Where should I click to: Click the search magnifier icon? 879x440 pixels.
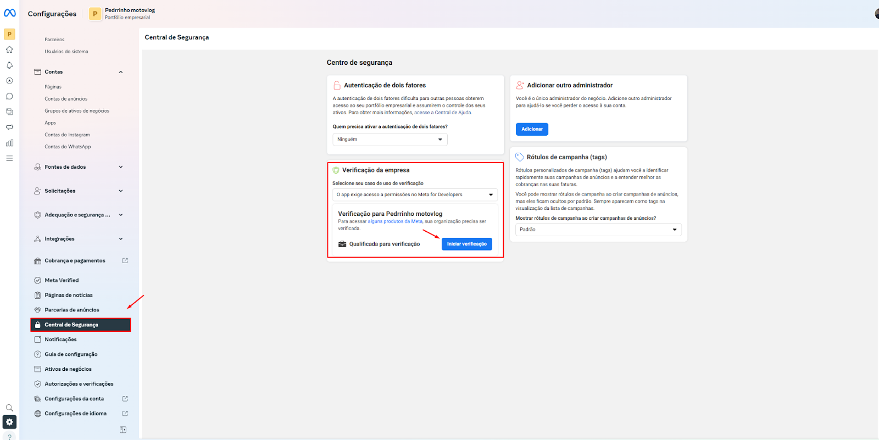click(x=9, y=408)
